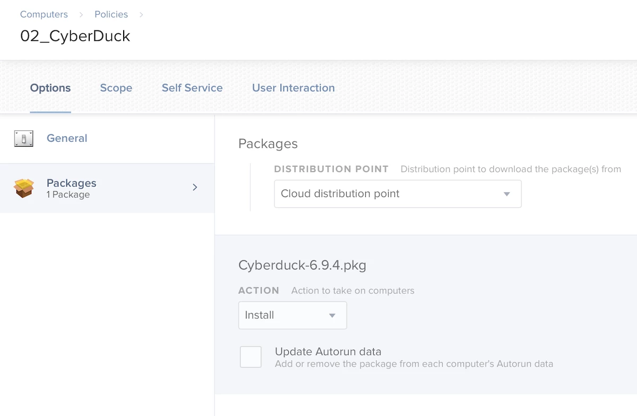The height and width of the screenshot is (416, 637).
Task: Open the Cloud distribution point dropdown
Action: (x=397, y=194)
